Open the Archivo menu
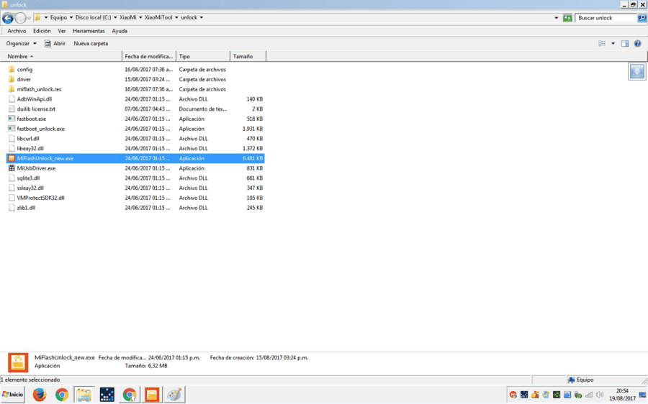Image resolution: width=648 pixels, height=404 pixels. click(x=17, y=31)
